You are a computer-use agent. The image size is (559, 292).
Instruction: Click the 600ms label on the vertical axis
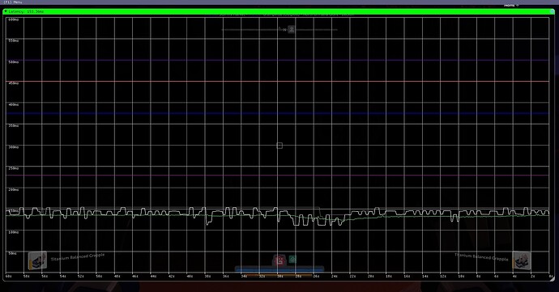click(14, 19)
